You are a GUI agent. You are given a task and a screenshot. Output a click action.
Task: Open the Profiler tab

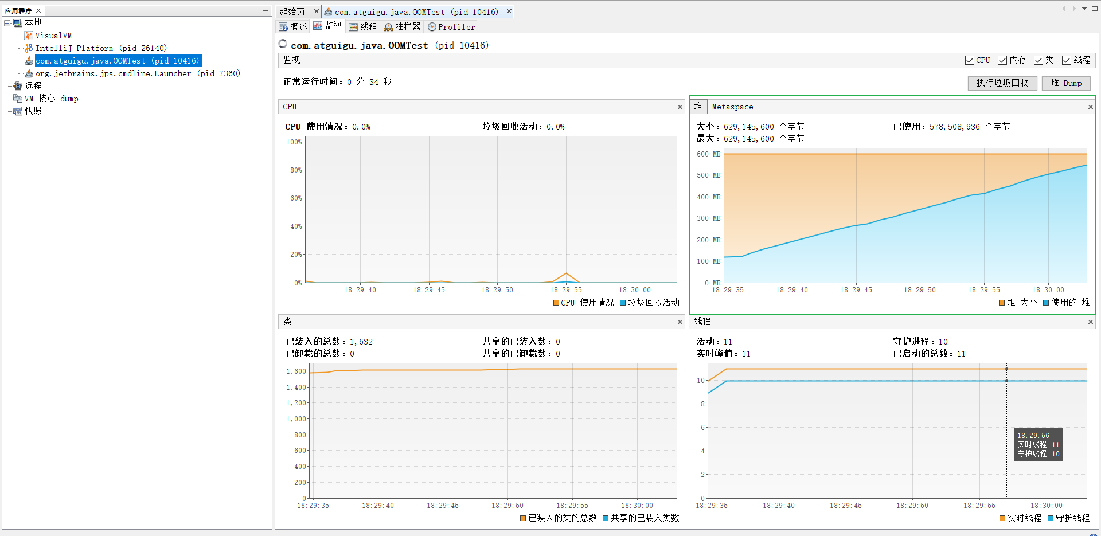[x=451, y=27]
